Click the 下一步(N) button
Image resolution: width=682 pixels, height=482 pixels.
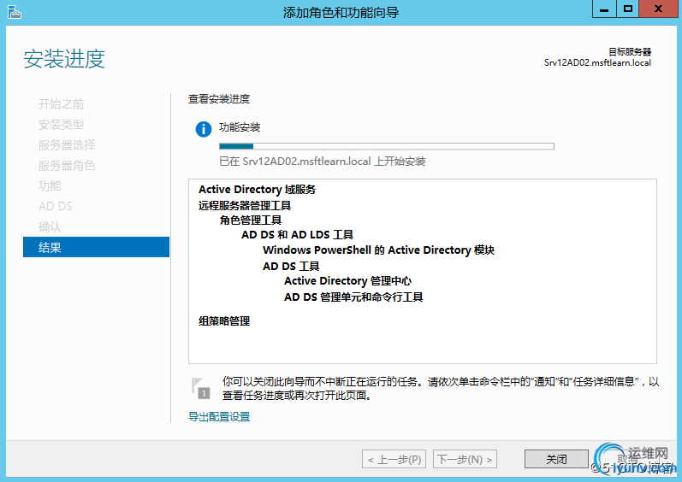(465, 460)
